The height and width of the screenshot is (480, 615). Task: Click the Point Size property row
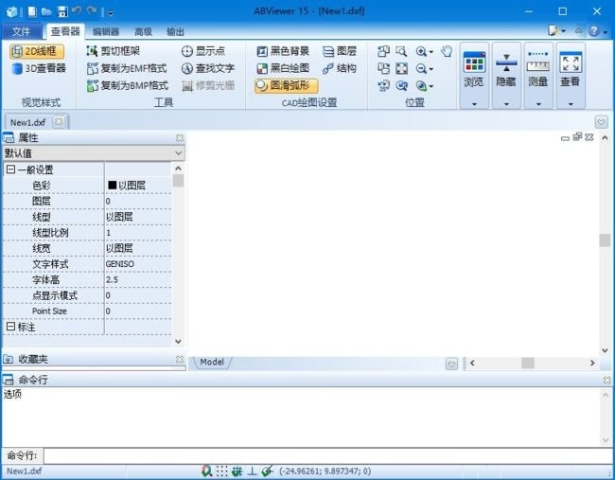(x=87, y=311)
